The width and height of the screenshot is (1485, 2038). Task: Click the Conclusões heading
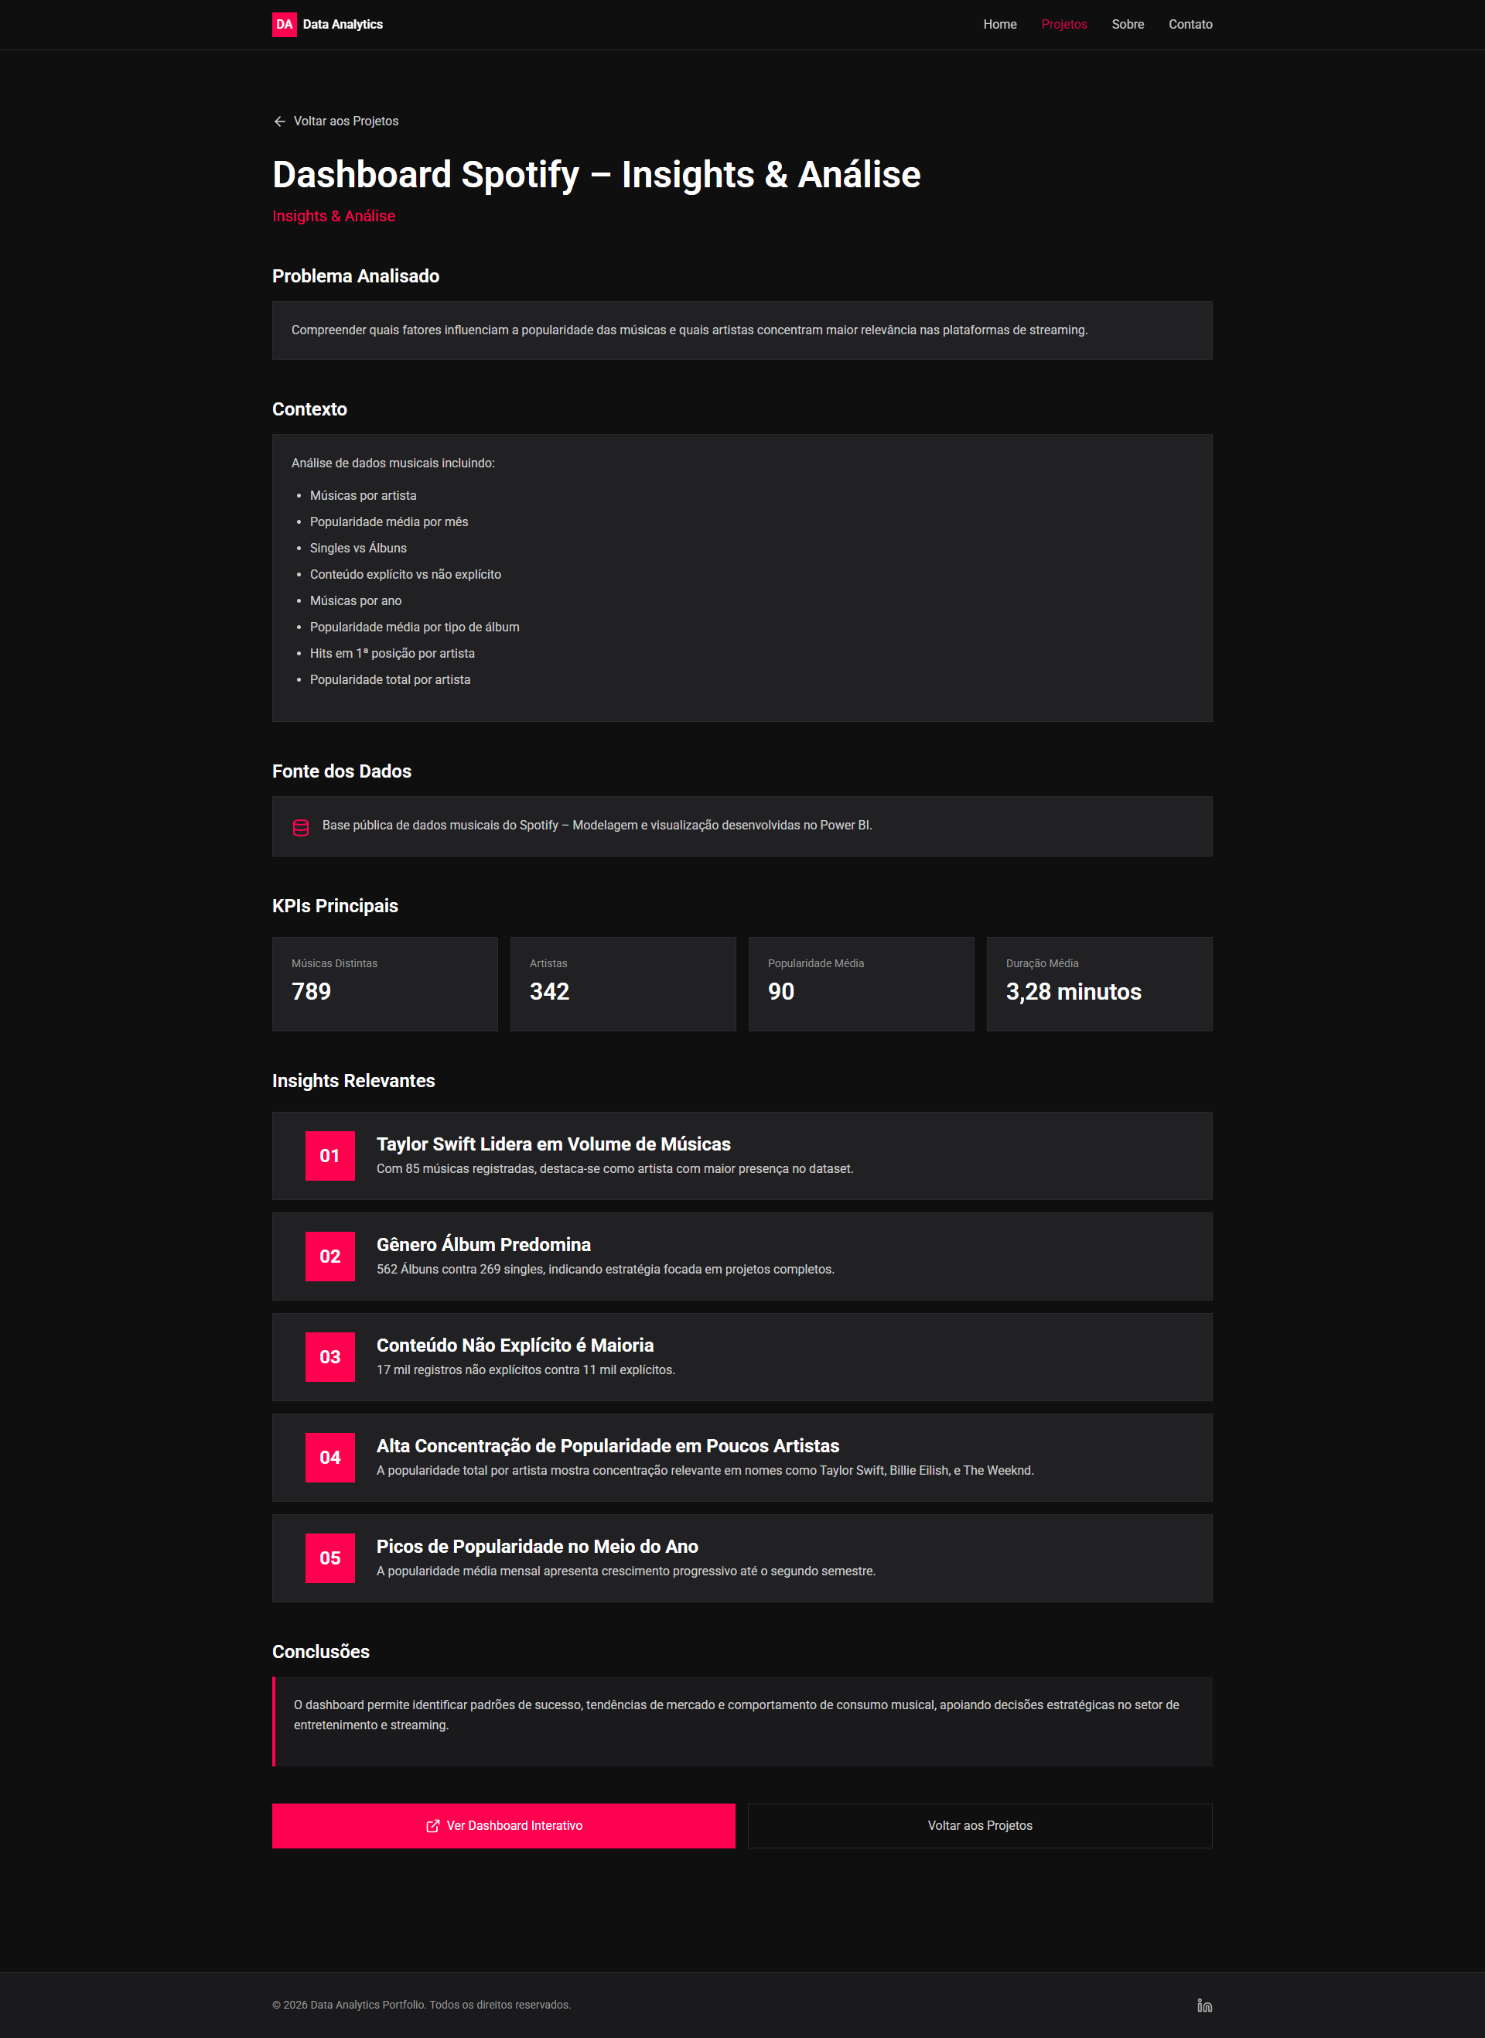coord(321,1651)
